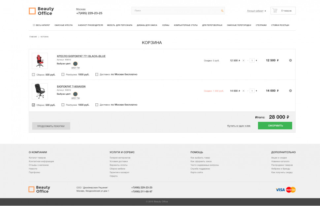This screenshot has height=206, width=320.
Task: Go to ДИВАНЫ ДЛЯ ОФИСА category
Action: pos(147,25)
